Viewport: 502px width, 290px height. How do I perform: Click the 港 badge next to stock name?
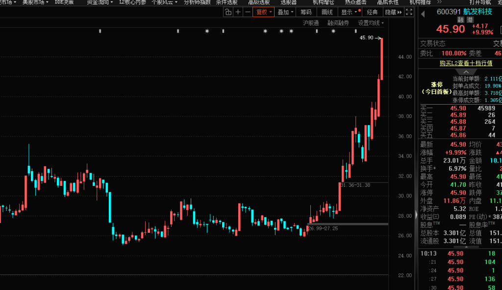click(469, 20)
